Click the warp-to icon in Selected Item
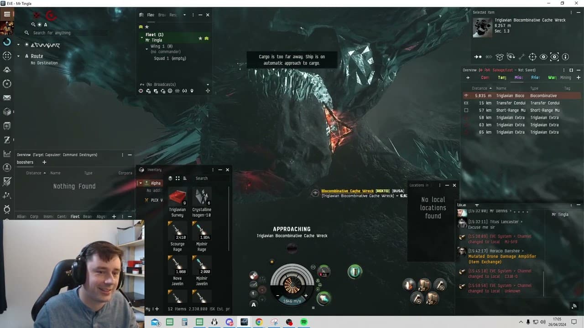584x328 pixels. tap(489, 57)
